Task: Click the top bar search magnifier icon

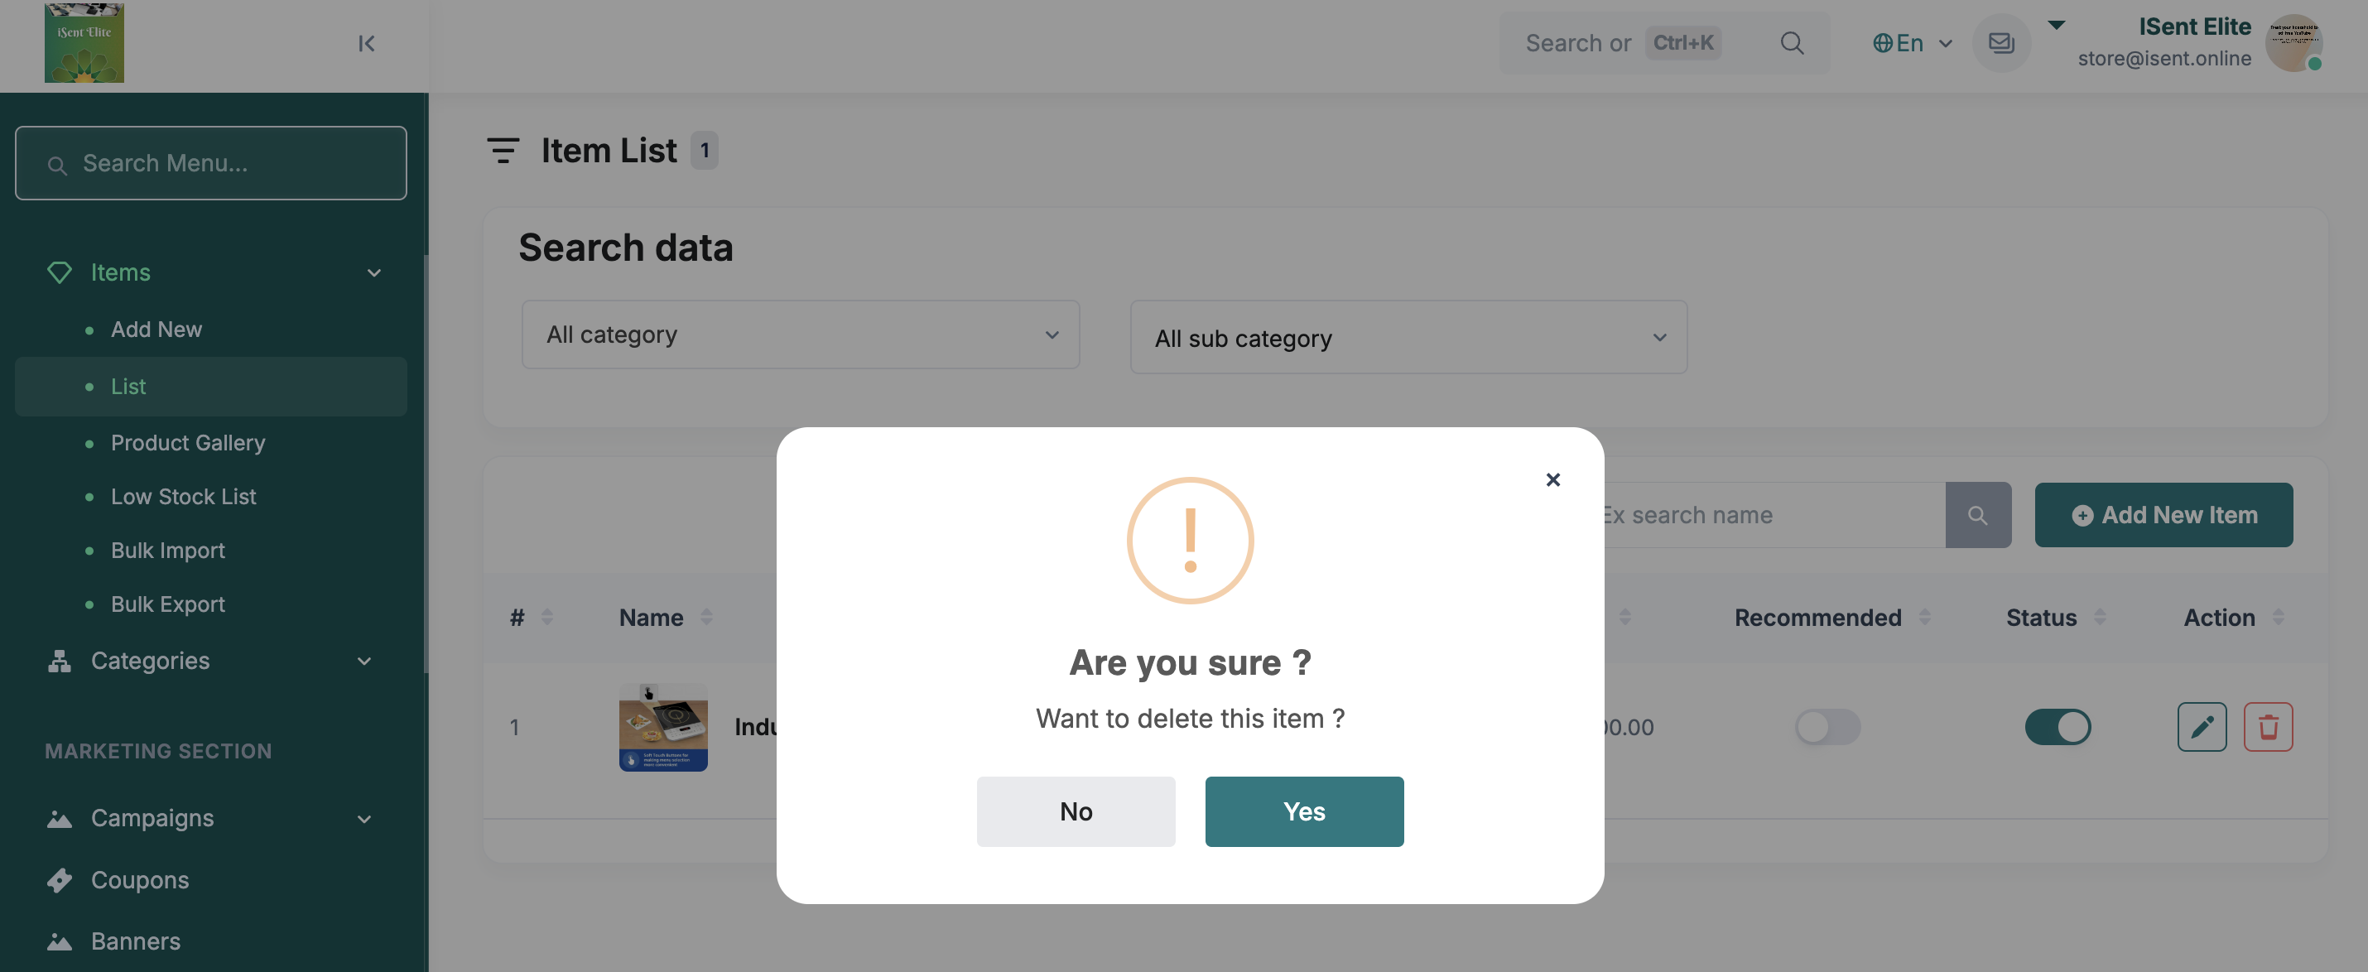Action: (1791, 43)
